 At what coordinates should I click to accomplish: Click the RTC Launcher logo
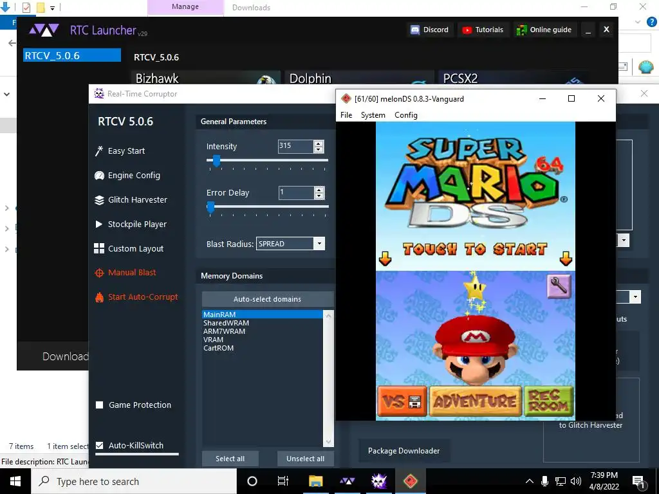(44, 30)
